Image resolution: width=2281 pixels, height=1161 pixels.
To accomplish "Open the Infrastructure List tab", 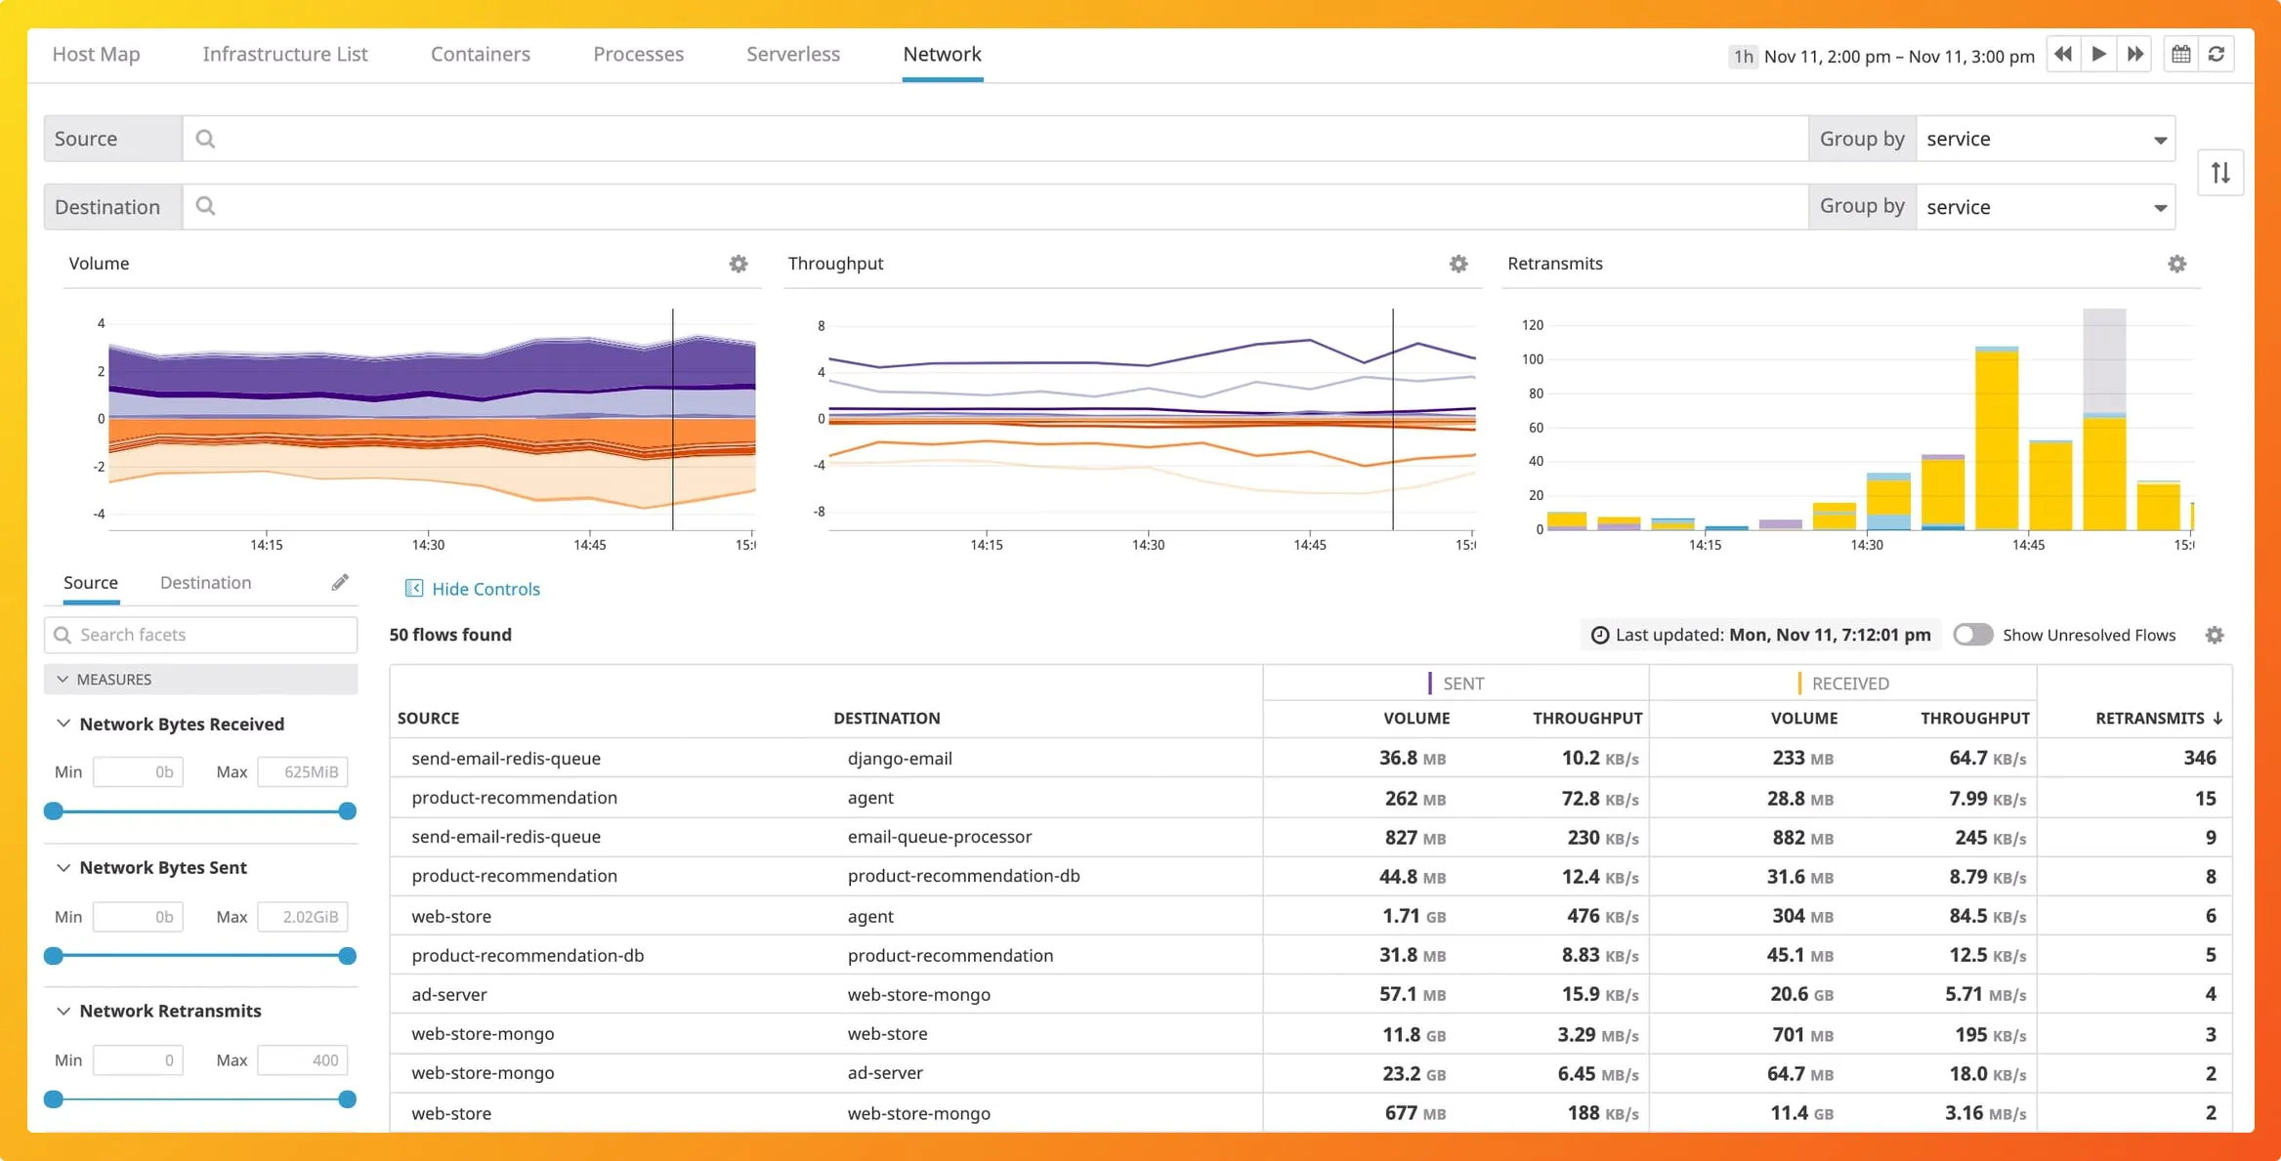I will point(285,55).
